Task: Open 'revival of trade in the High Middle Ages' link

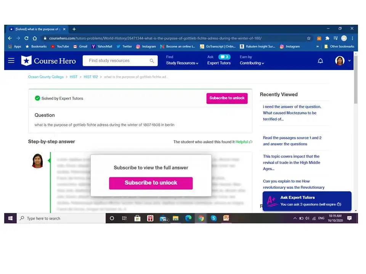Action: point(291,162)
